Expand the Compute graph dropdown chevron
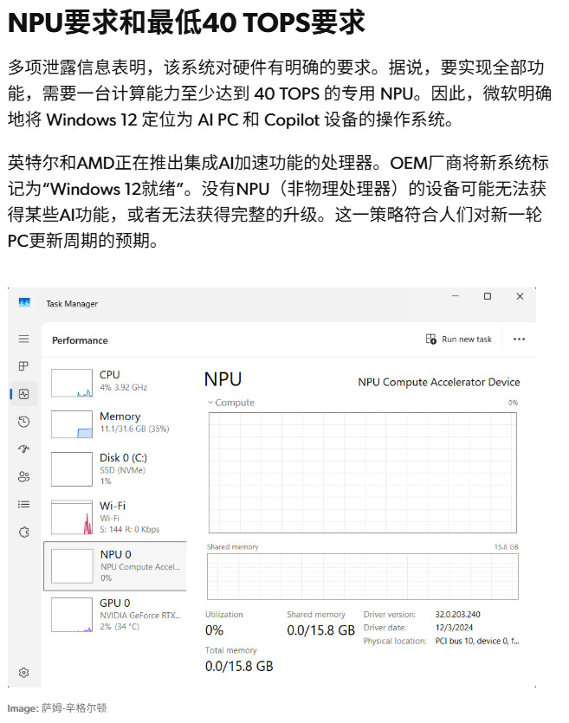The image size is (569, 723). (210, 403)
